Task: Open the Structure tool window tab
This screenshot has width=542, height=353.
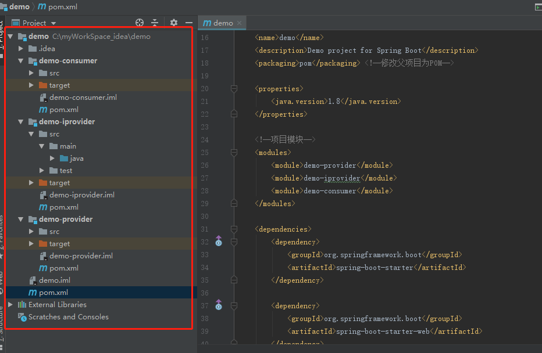Action: [1, 323]
